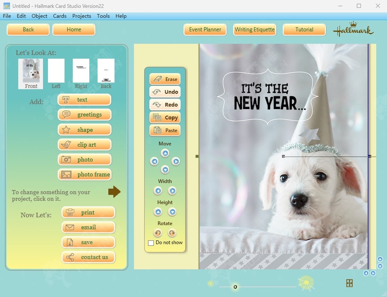The height and width of the screenshot is (297, 387).
Task: View the Back page of card
Action: click(106, 74)
